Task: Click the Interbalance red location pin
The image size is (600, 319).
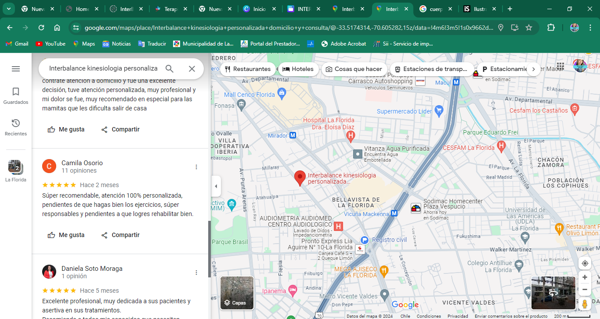Action: point(300,178)
